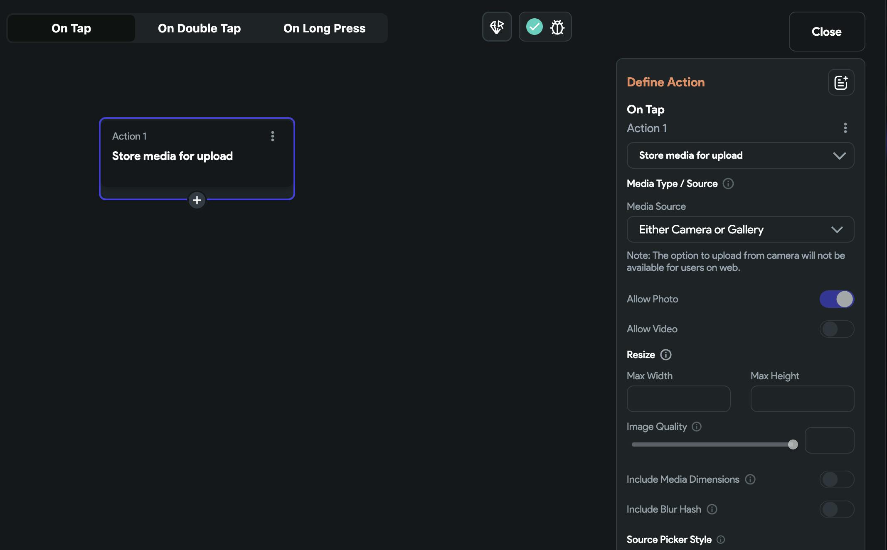
Task: Open Store media for upload action dropdown
Action: (x=740, y=155)
